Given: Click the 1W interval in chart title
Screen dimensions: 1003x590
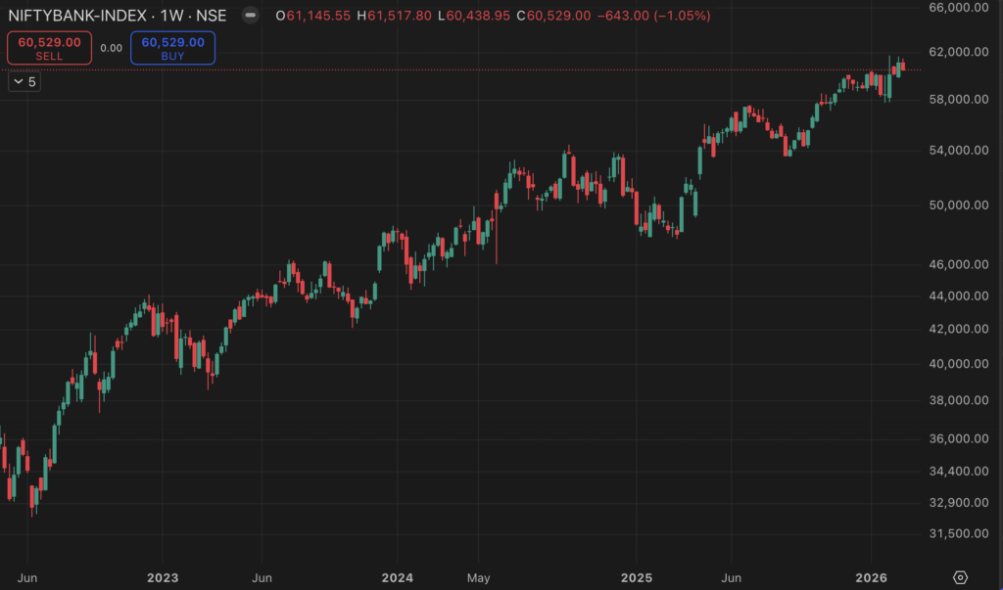Looking at the screenshot, I should (x=185, y=17).
